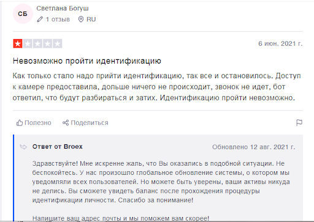The height and width of the screenshot is (222, 314).
Task: Click the Broex reply text paragraph
Action: click(161, 182)
